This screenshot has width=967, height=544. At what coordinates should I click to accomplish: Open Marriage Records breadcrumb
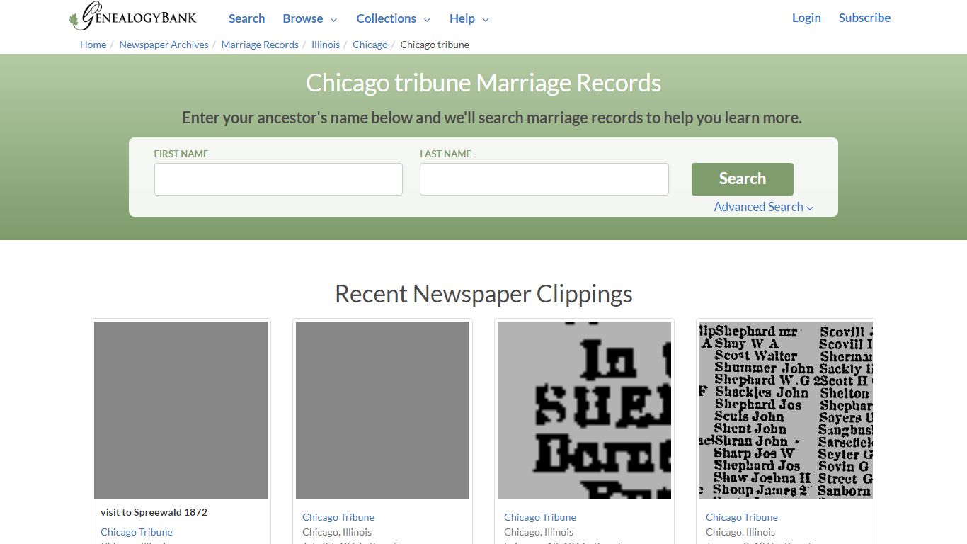(260, 45)
